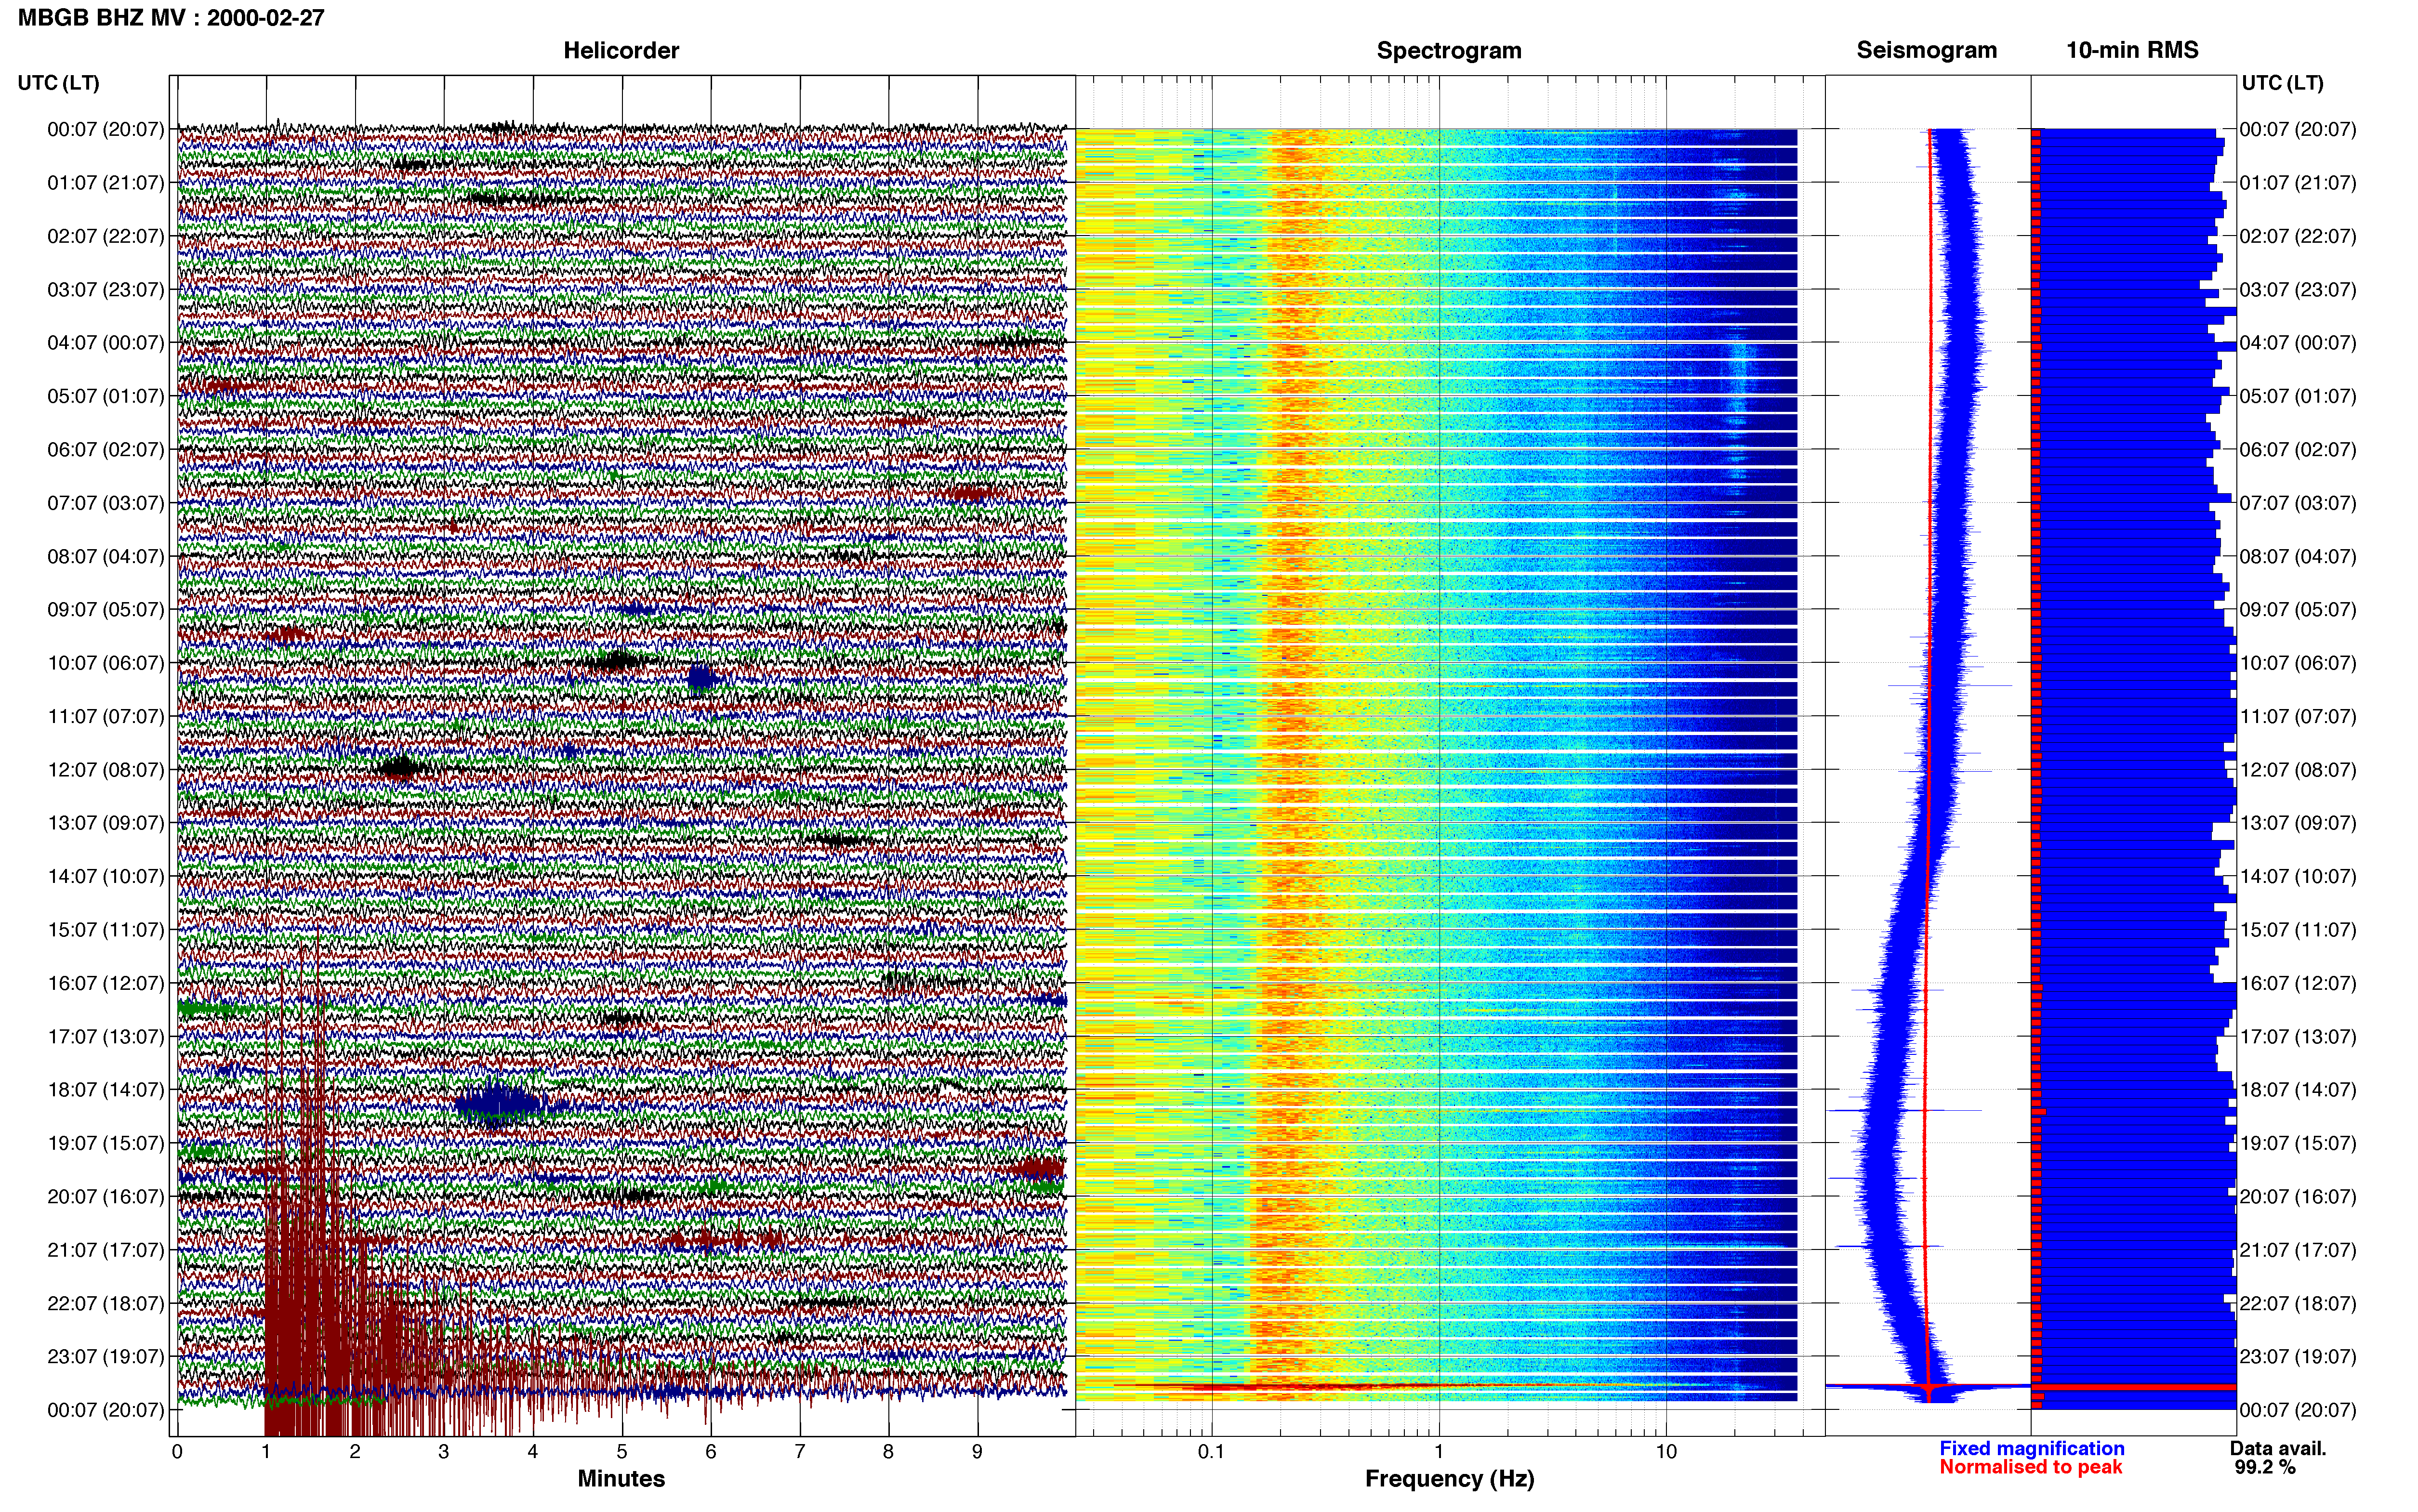Click the "Minutes" axis label
This screenshot has width=2418, height=1512.
[621, 1478]
